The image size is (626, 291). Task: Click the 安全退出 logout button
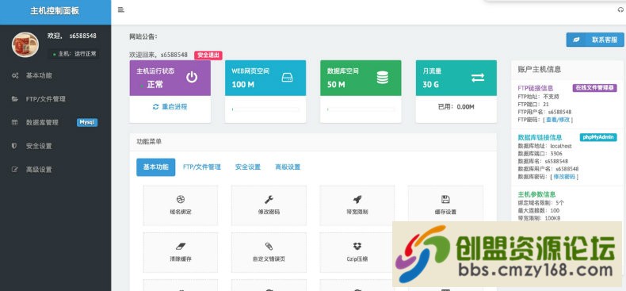[x=208, y=56]
